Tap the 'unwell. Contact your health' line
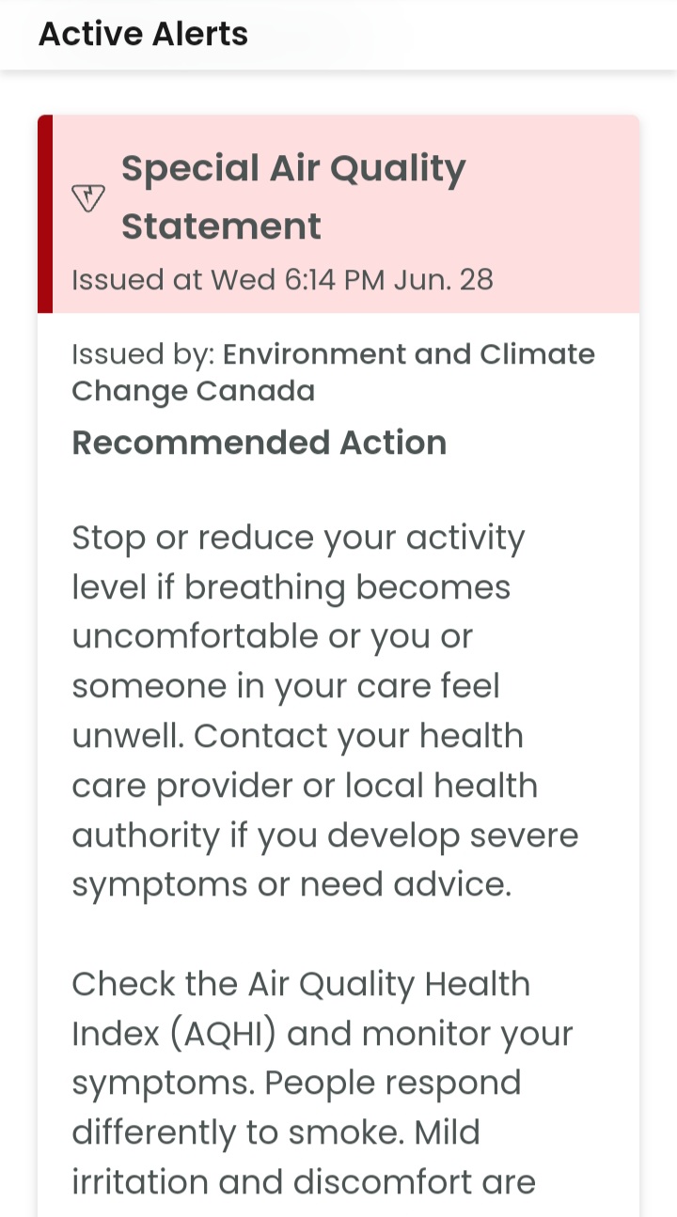The height and width of the screenshot is (1217, 677). (297, 736)
